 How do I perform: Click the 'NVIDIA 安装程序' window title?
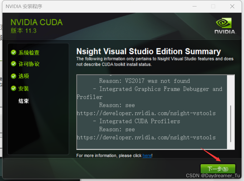pyautogui.click(x=24, y=6)
